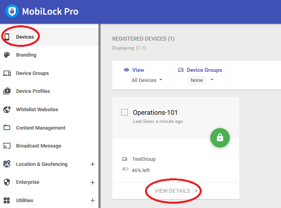
Task: Click the Broadcast Message cast icon
Action: (7, 146)
